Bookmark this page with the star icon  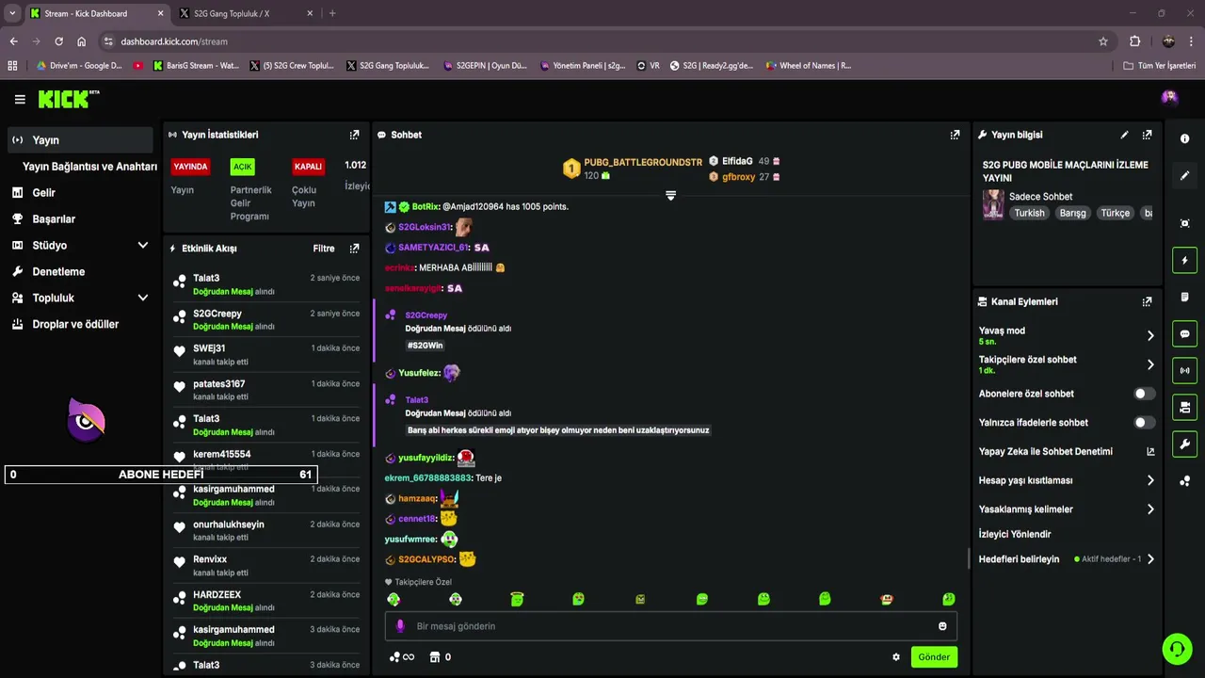(x=1103, y=41)
